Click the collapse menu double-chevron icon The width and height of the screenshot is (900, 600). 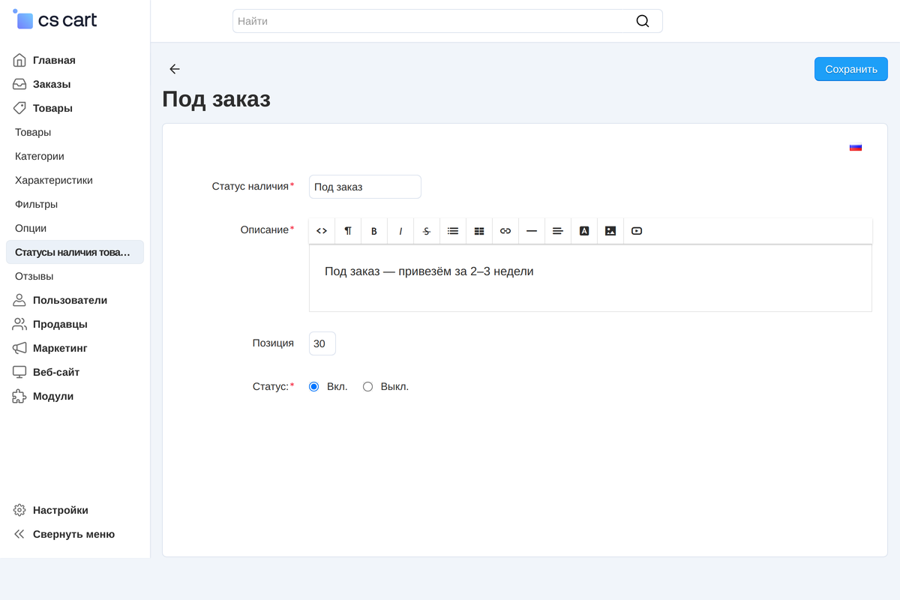(x=19, y=534)
